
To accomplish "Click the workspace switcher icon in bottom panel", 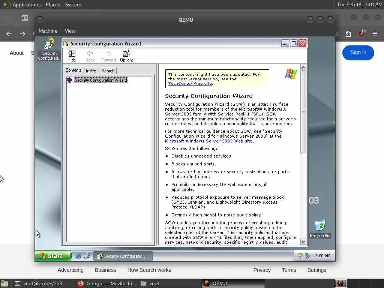I will pos(340,283).
